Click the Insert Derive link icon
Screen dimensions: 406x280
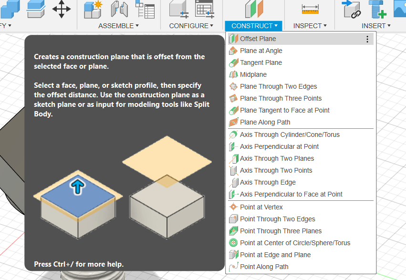pos(351,10)
